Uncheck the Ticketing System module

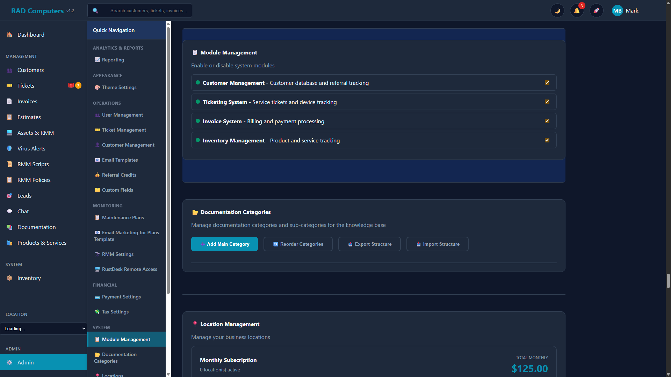click(547, 102)
